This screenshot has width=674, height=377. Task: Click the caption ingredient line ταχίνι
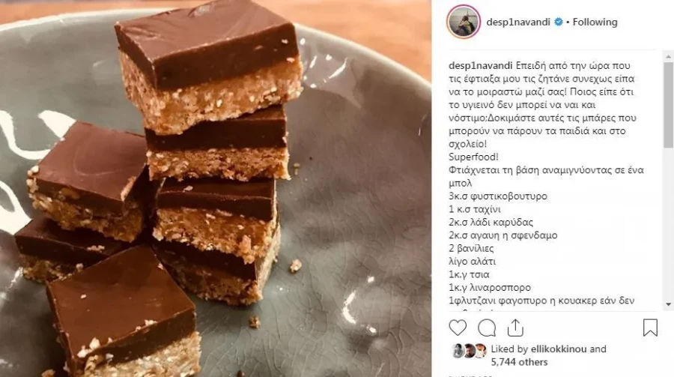tap(475, 210)
